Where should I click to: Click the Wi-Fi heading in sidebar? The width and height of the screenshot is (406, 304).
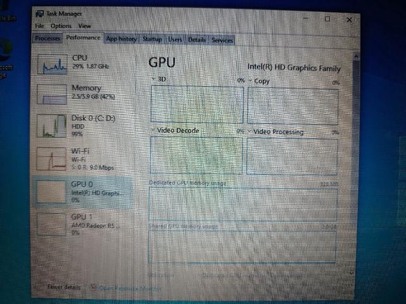click(x=81, y=151)
